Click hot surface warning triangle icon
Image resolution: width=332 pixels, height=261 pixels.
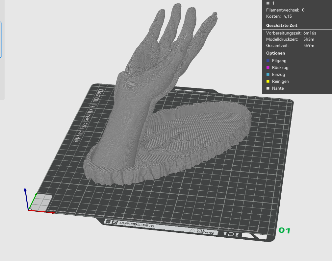pos(192,230)
